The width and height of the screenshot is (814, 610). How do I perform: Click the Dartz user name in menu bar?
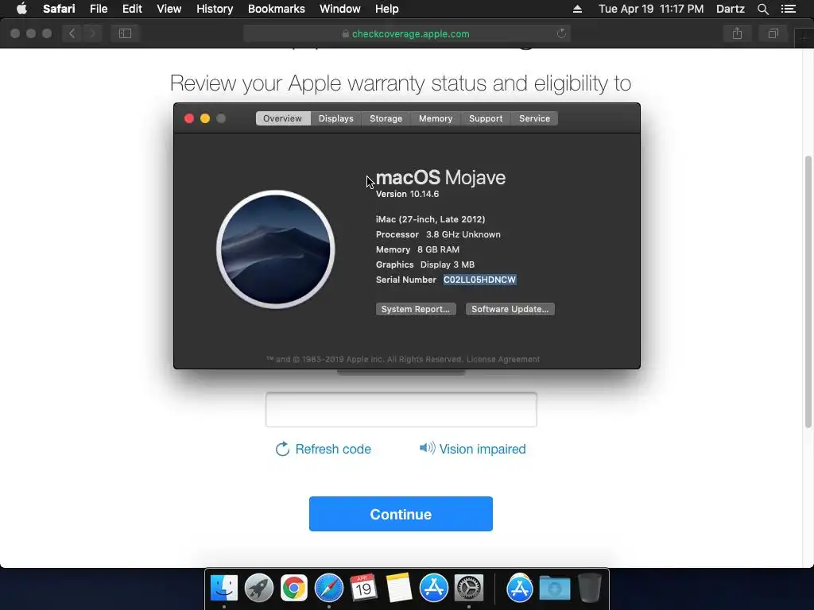730,9
